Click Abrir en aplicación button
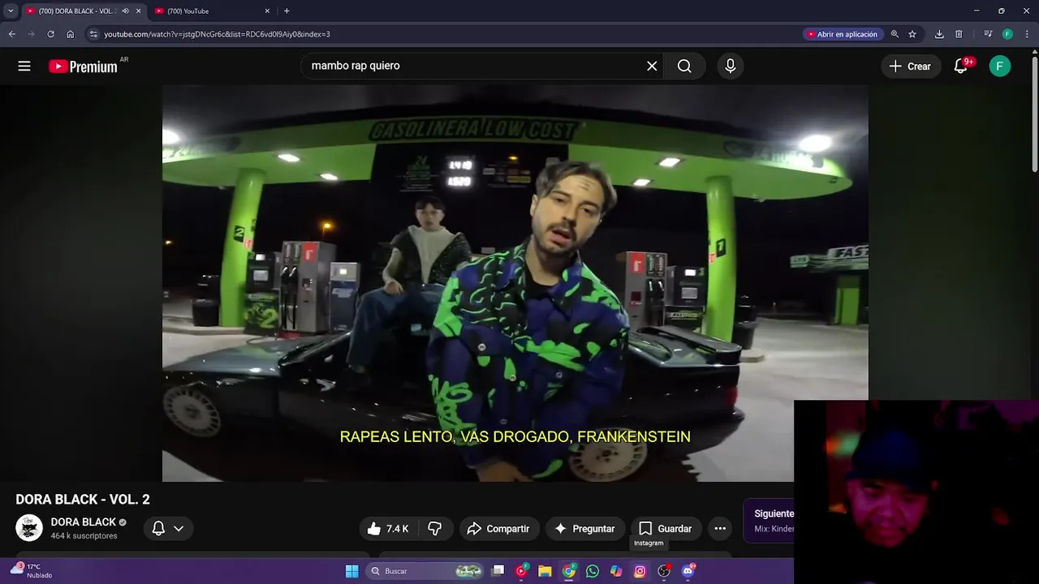 click(842, 34)
